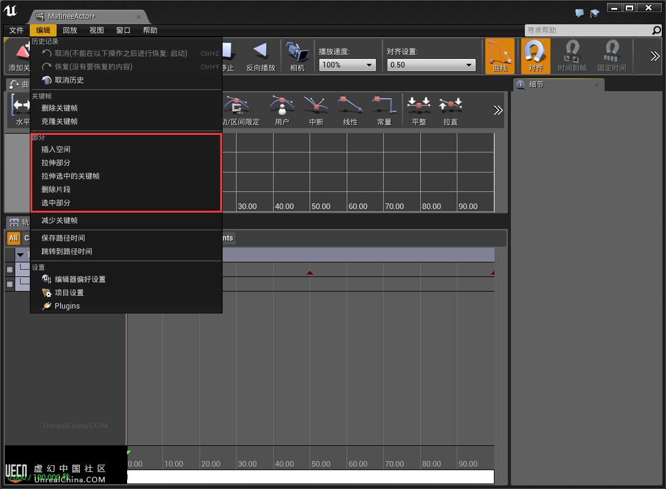The width and height of the screenshot is (666, 489).
Task: Expand the main toolbar overflow chevron
Action: click(x=654, y=56)
